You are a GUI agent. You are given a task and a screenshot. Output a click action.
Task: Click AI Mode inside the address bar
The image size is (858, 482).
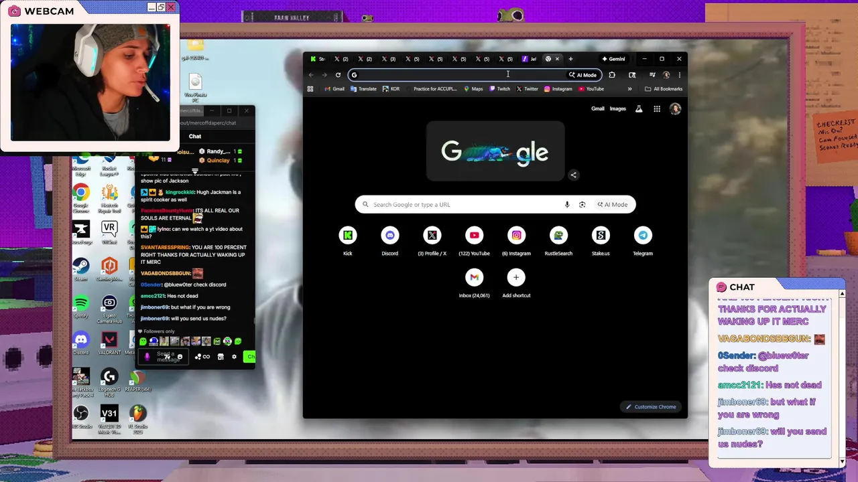click(x=583, y=75)
